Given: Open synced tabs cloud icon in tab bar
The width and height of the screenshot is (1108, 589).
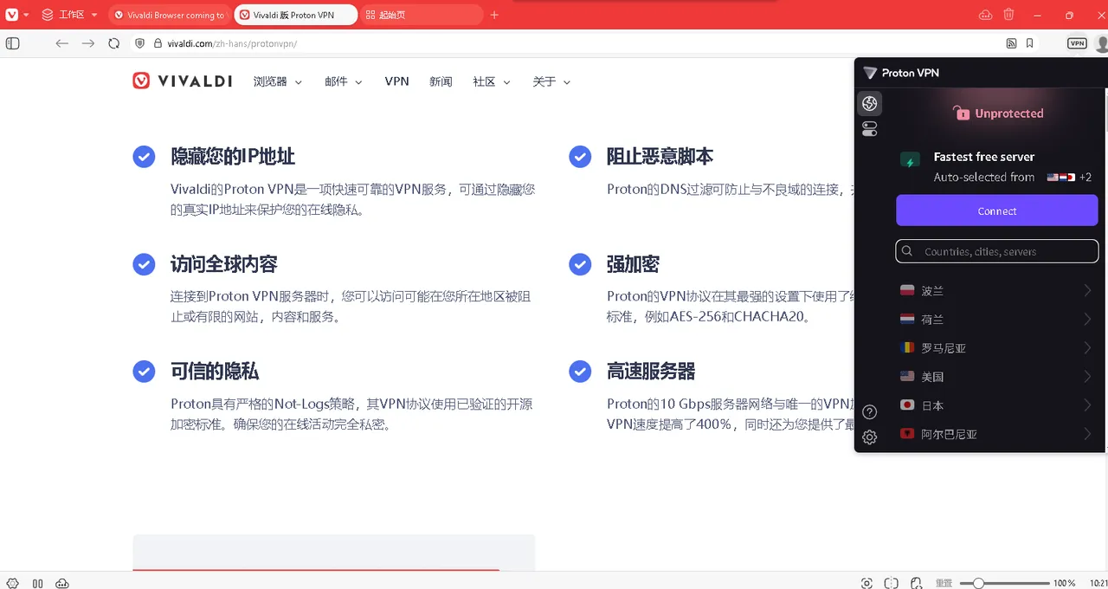Looking at the screenshot, I should click(985, 15).
